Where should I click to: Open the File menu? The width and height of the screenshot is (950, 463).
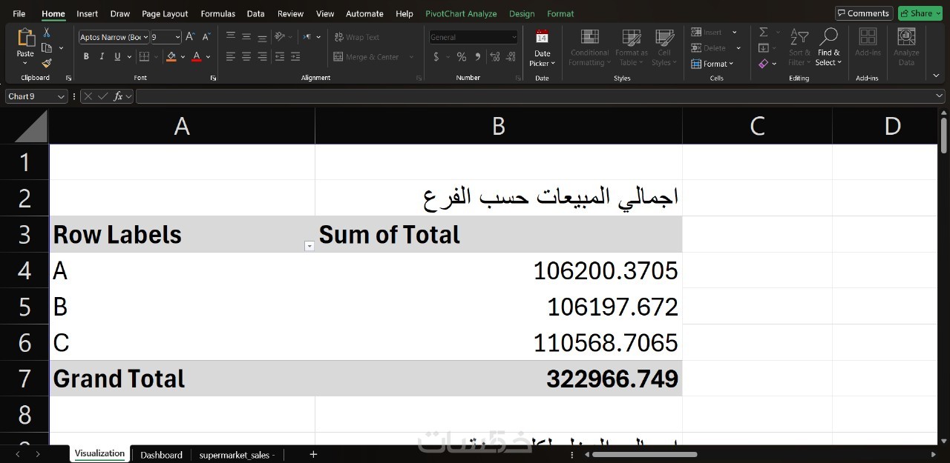pyautogui.click(x=19, y=13)
